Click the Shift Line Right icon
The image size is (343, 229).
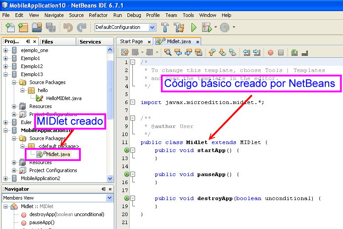(257, 52)
